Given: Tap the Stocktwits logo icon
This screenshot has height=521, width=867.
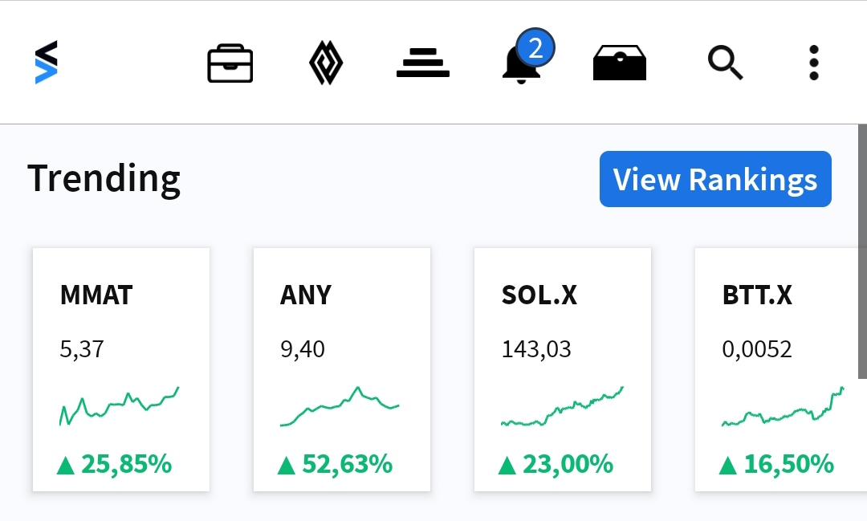Looking at the screenshot, I should tap(47, 63).
